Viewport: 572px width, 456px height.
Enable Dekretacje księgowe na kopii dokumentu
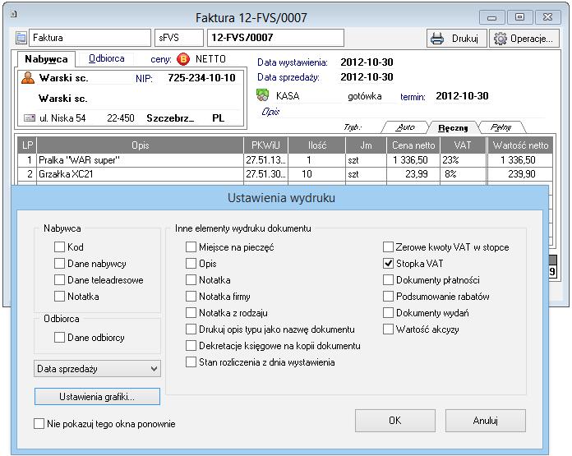191,345
